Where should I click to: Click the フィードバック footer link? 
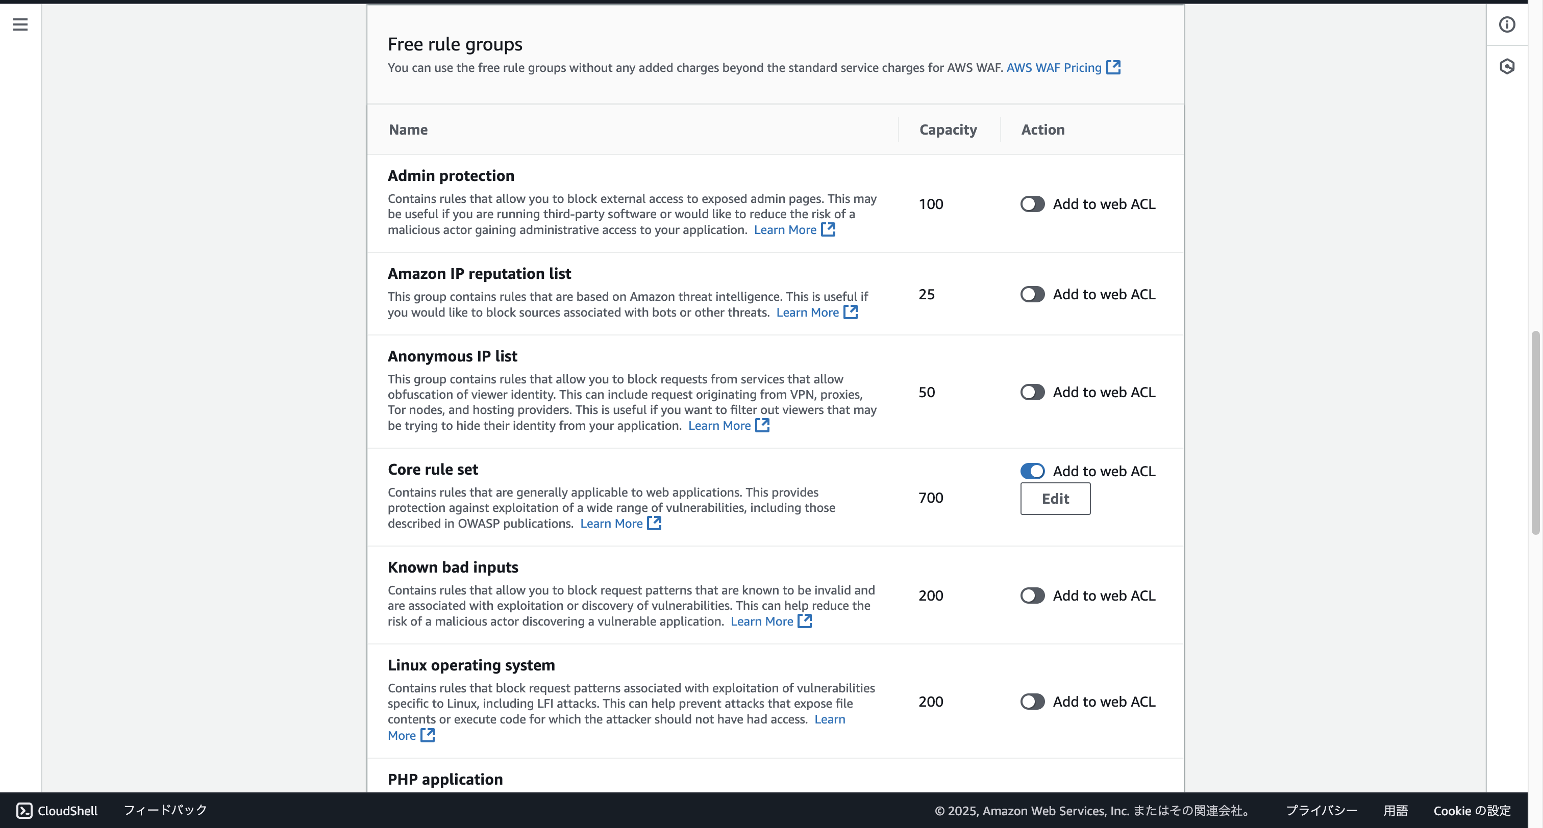[x=165, y=810]
